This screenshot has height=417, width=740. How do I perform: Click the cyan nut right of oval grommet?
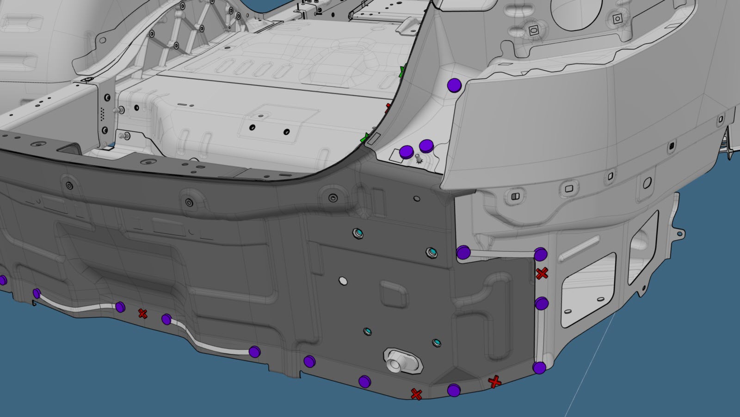436,343
